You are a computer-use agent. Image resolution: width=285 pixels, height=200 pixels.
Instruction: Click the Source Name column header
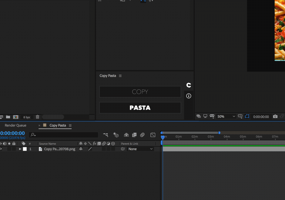click(47, 144)
